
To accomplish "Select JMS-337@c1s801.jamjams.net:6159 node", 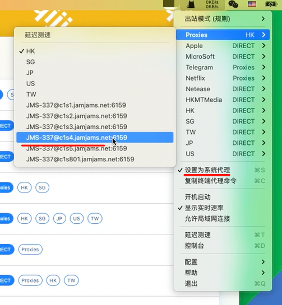I will (95, 159).
